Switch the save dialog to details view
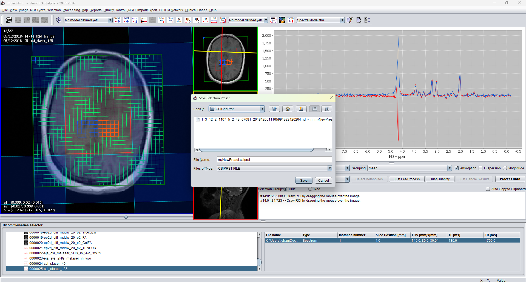 [326, 109]
